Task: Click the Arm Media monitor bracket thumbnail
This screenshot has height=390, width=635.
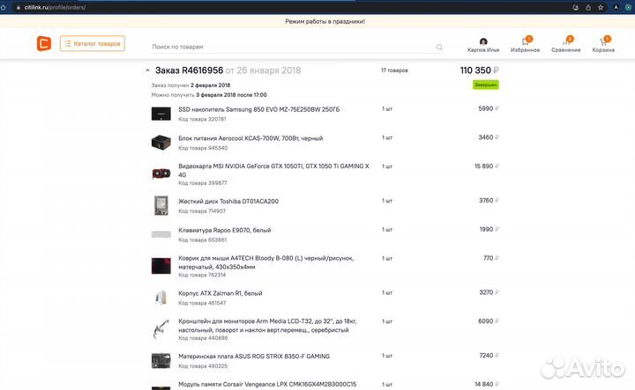Action: click(161, 328)
